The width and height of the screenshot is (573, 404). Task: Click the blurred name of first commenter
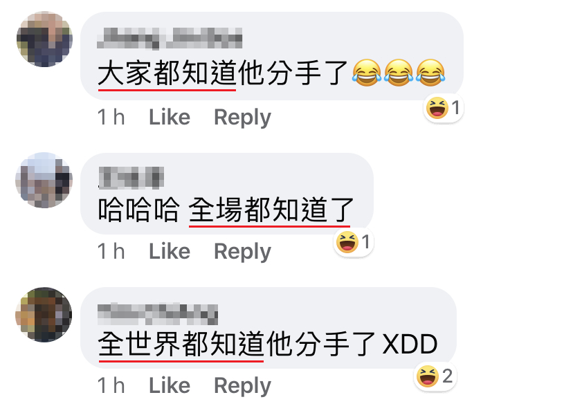[170, 38]
